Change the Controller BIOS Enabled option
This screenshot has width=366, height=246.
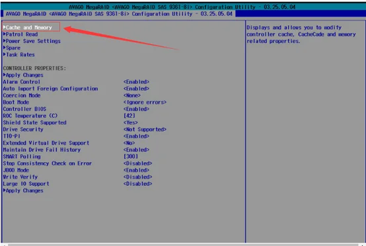136,109
